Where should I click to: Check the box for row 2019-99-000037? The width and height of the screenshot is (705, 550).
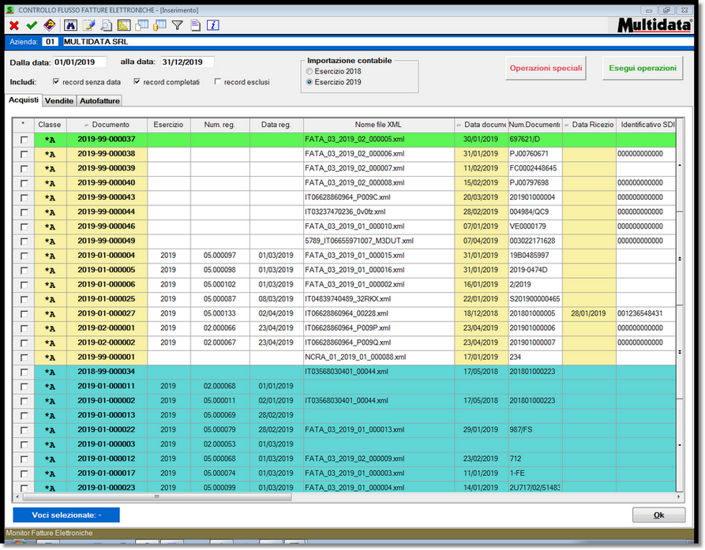(x=24, y=140)
